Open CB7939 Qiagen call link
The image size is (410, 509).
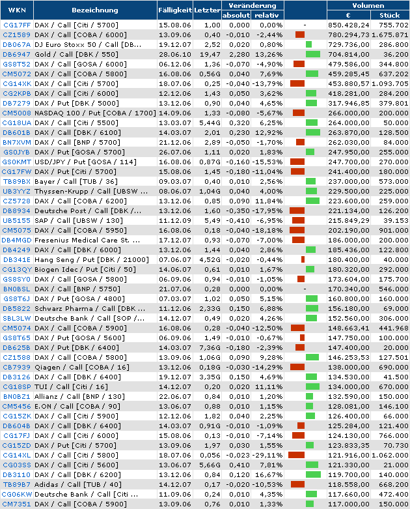click(x=16, y=367)
